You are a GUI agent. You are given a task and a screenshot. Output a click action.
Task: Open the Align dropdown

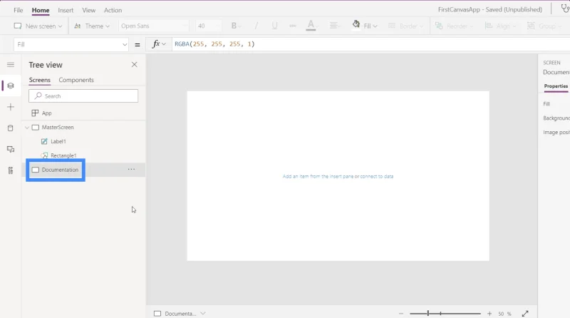(x=501, y=26)
